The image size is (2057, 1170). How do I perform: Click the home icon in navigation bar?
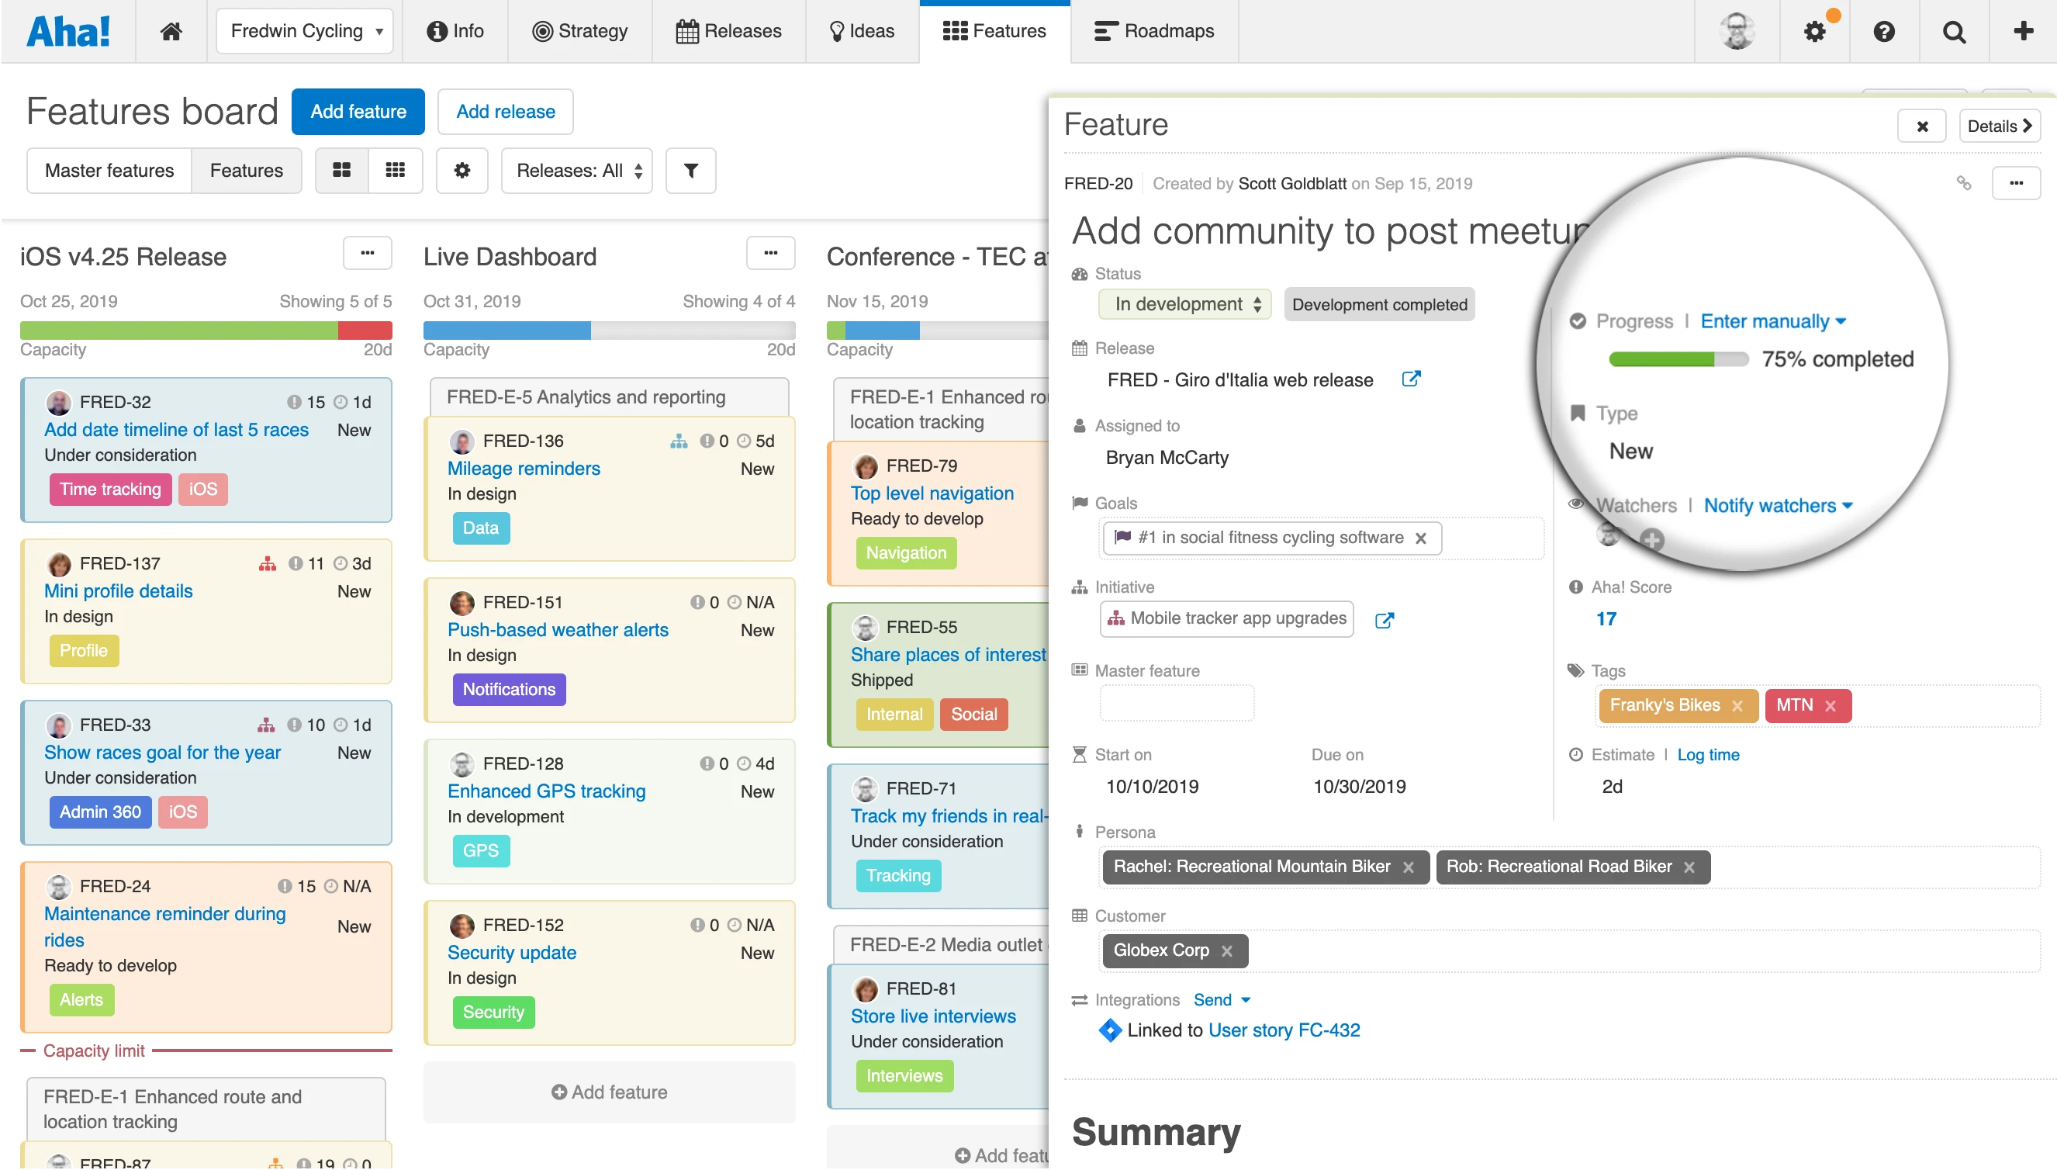pyautogui.click(x=171, y=30)
